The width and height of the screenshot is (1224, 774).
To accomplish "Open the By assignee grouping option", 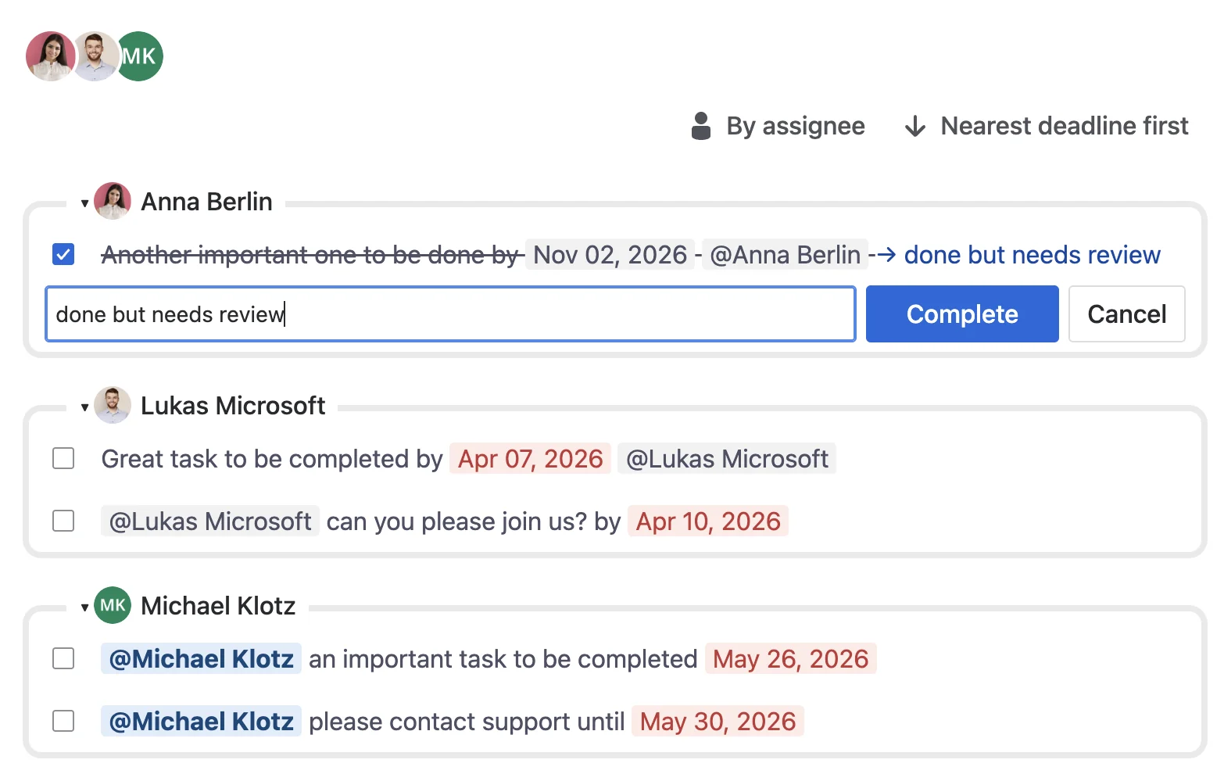I will pyautogui.click(x=778, y=126).
